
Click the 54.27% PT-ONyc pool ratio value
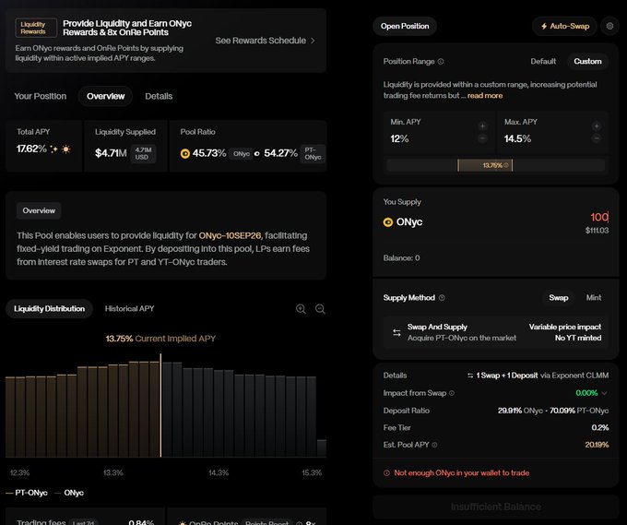280,153
